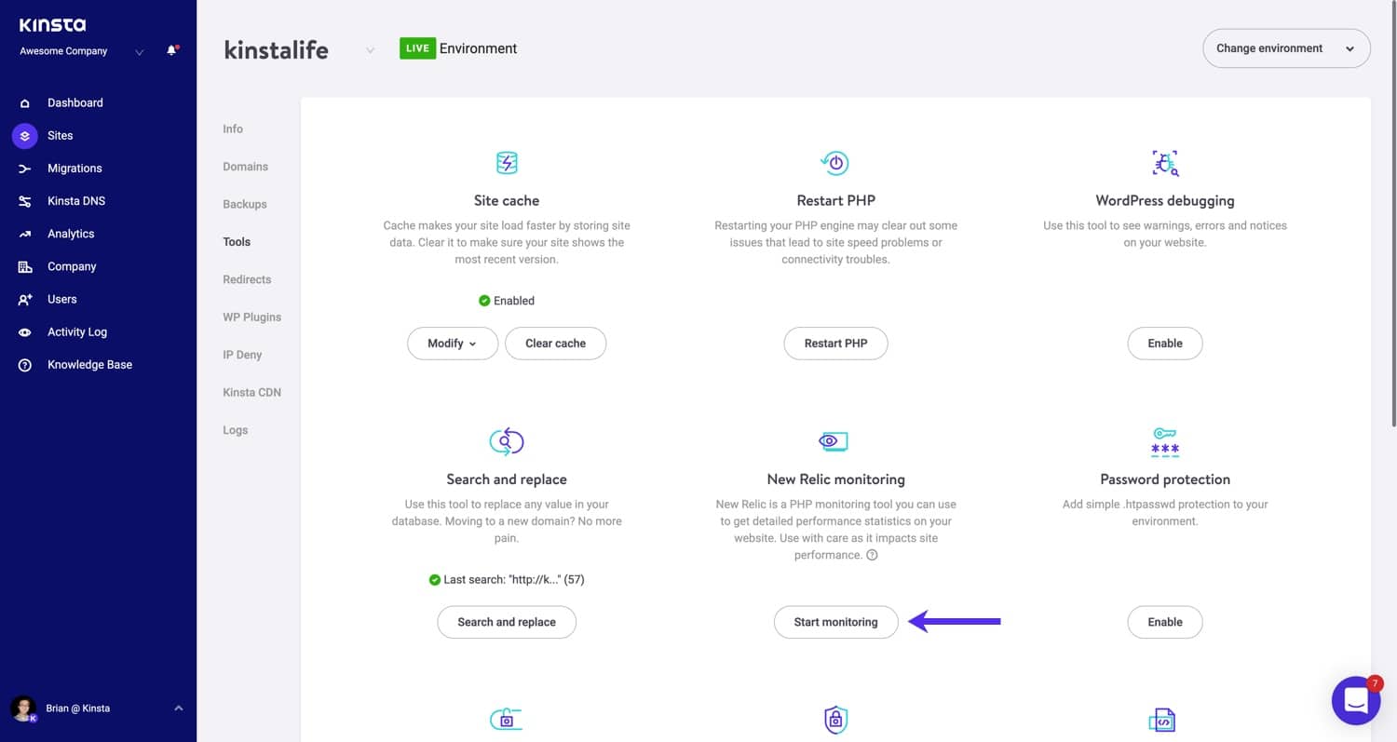Viewport: 1397px width, 742px height.
Task: Expand the Modify cache dropdown
Action: (x=452, y=344)
